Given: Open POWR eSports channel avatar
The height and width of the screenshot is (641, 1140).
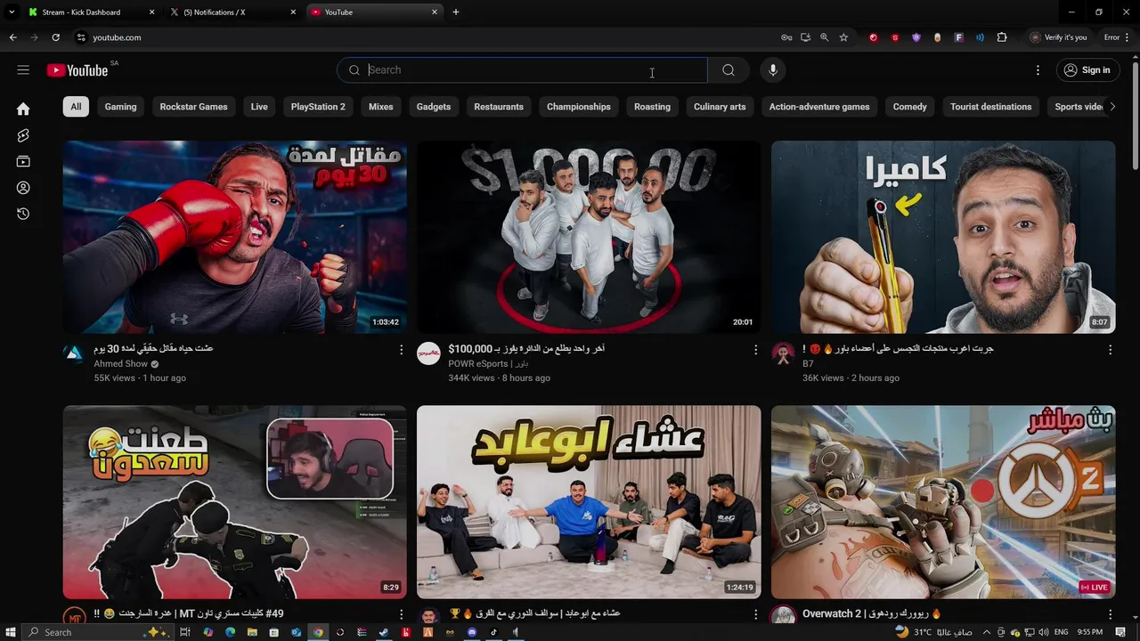Looking at the screenshot, I should [428, 353].
